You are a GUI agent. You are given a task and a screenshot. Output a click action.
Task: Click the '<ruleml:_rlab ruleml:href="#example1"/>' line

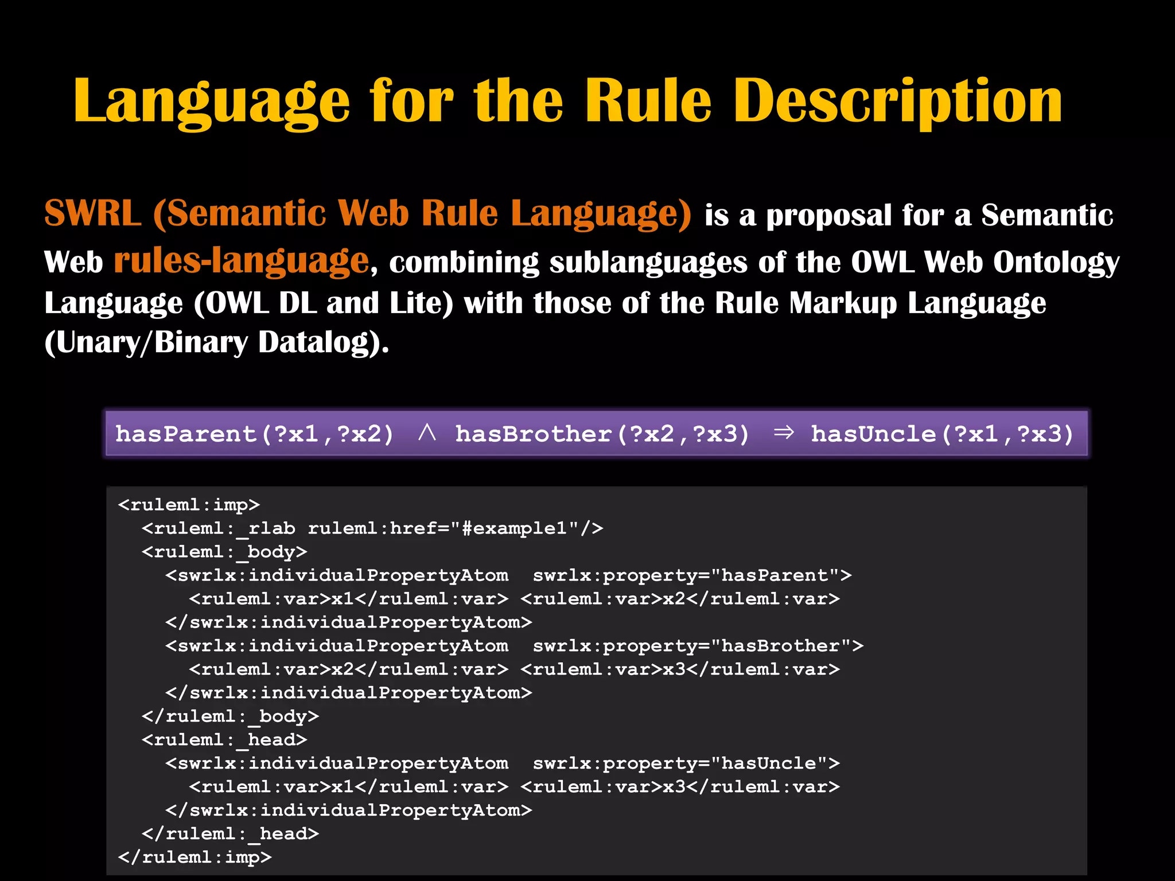pyautogui.click(x=372, y=529)
